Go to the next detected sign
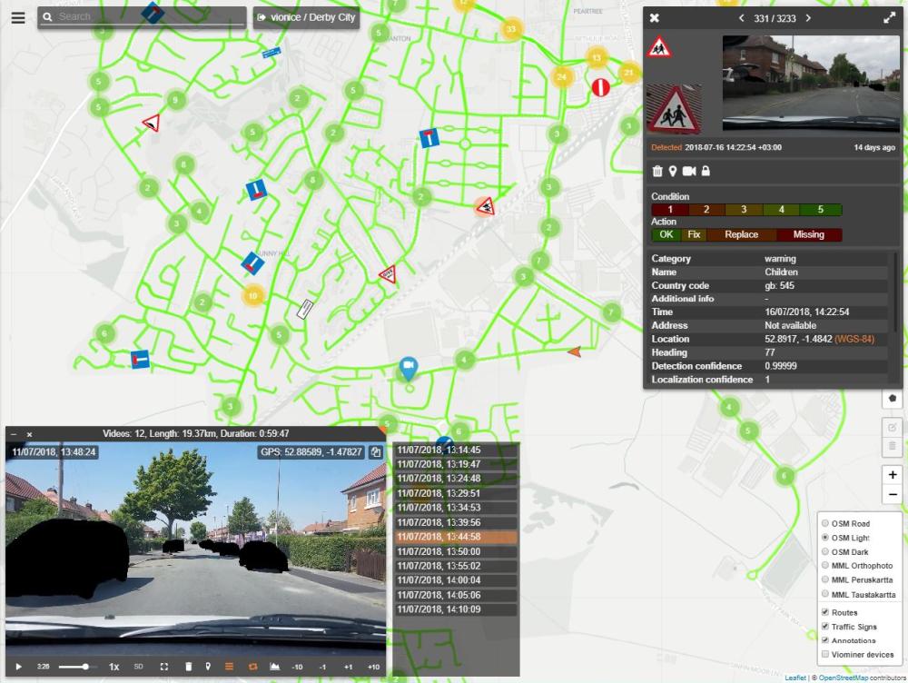908x683 pixels. [808, 18]
